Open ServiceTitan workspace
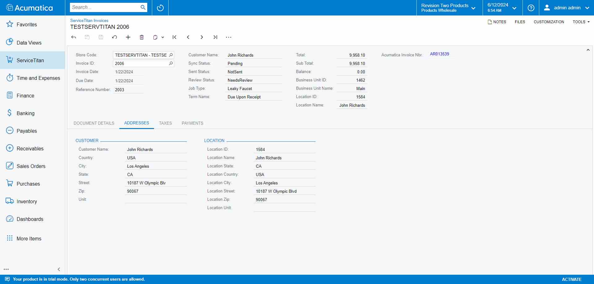594x284 pixels. coord(32,60)
